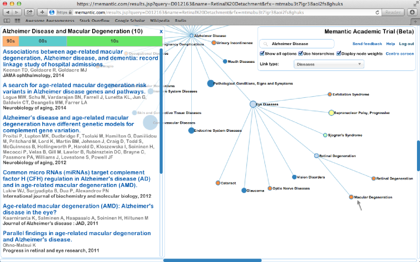The width and height of the screenshot is (420, 262).
Task: Click the horizontal scrollbar at page bottom
Action: coord(212,260)
